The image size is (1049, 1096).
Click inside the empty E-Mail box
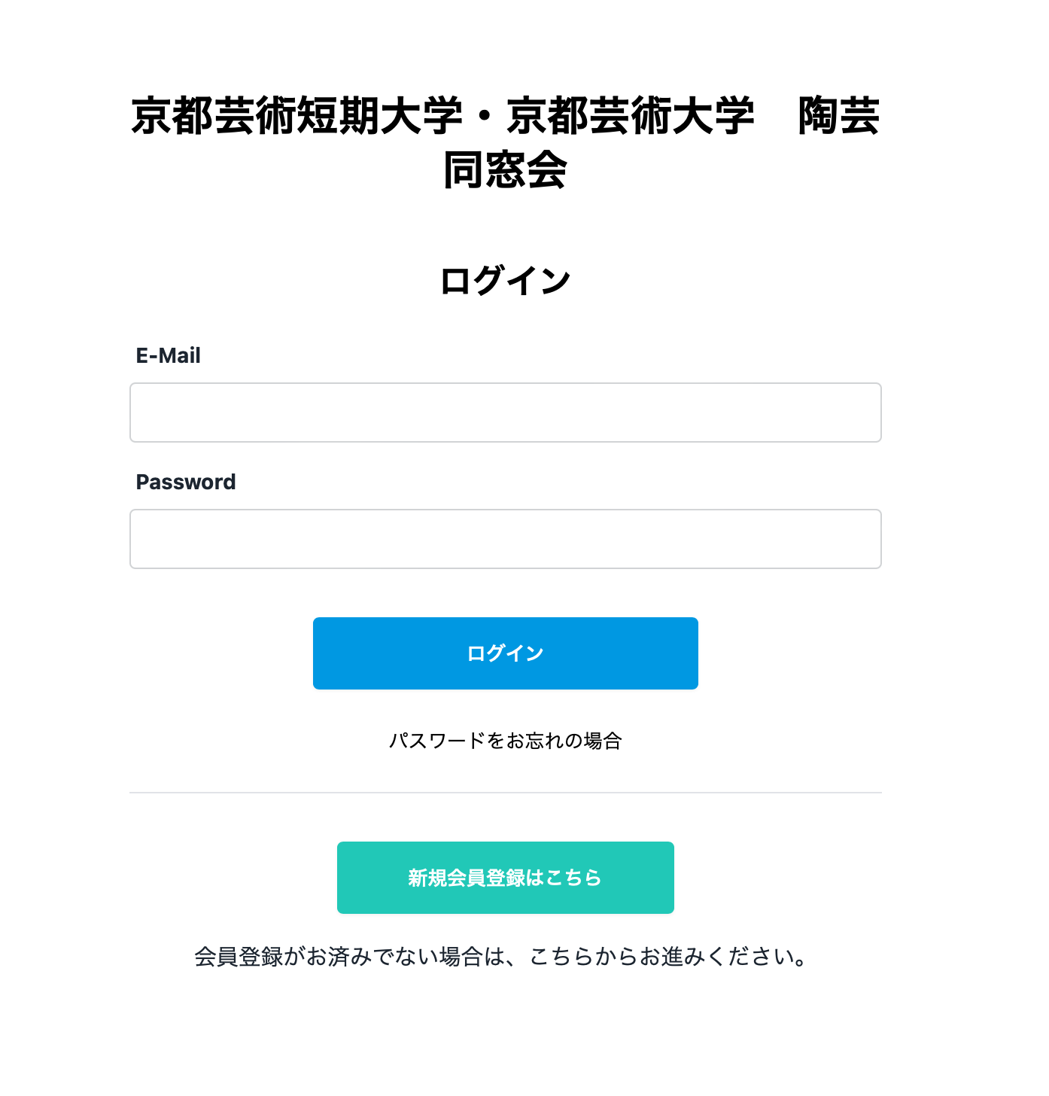coord(505,413)
